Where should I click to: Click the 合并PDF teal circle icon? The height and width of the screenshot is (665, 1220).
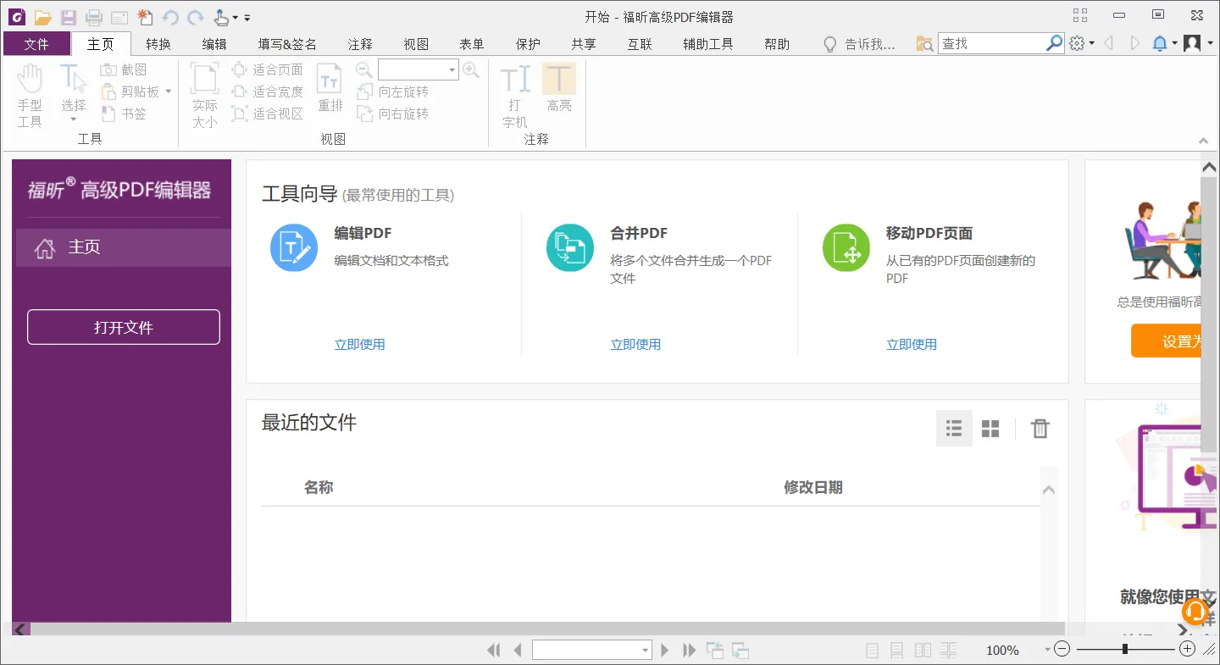coord(570,248)
